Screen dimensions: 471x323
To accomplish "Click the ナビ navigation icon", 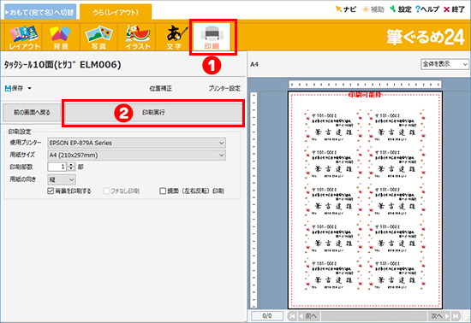I will [346, 9].
